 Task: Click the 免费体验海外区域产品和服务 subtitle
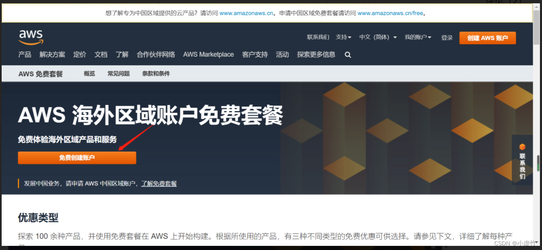point(67,140)
